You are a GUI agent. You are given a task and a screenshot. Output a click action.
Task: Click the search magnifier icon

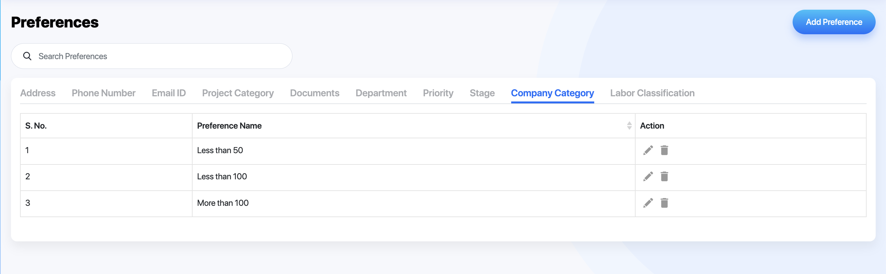27,56
